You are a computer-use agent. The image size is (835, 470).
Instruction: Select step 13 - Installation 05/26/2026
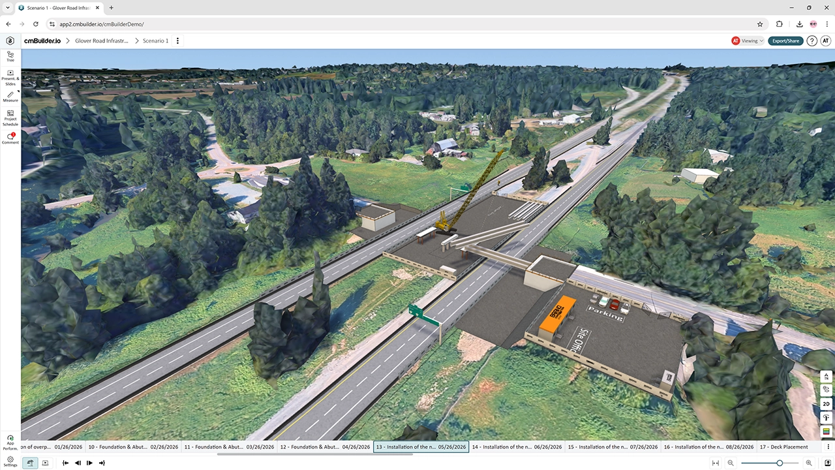421,447
